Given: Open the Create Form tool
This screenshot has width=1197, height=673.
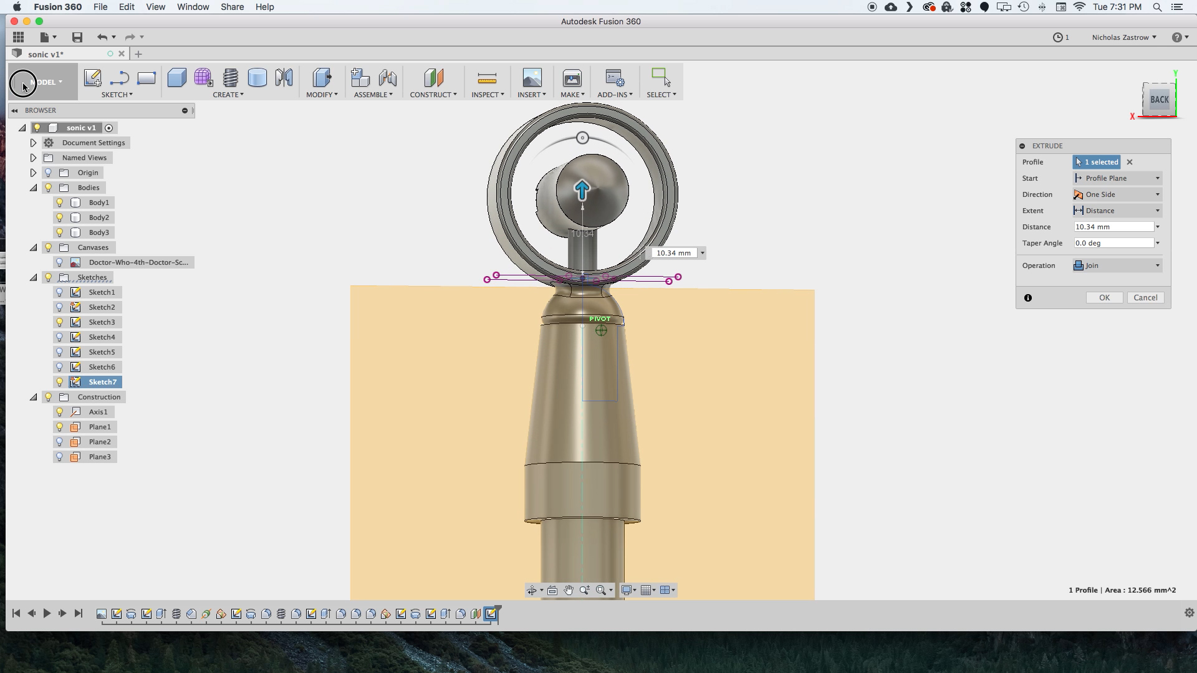Looking at the screenshot, I should [x=203, y=78].
